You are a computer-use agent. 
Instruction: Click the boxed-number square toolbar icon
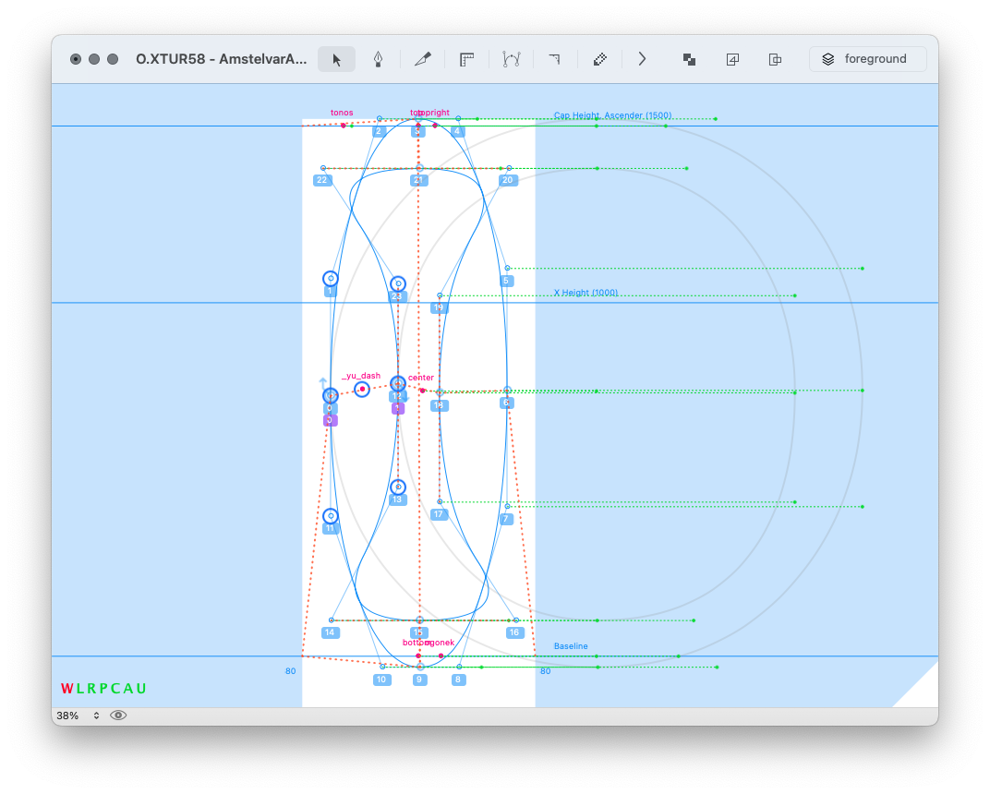732,59
